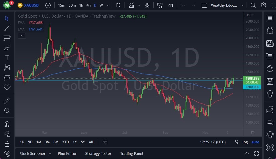
Task: Select the Trend Line drawing tool
Action: click(7, 28)
